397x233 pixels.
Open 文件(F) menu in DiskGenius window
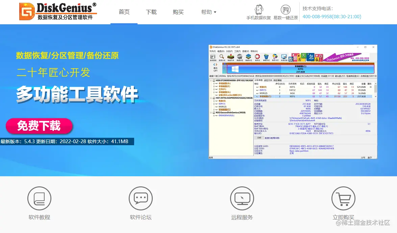tap(213, 51)
